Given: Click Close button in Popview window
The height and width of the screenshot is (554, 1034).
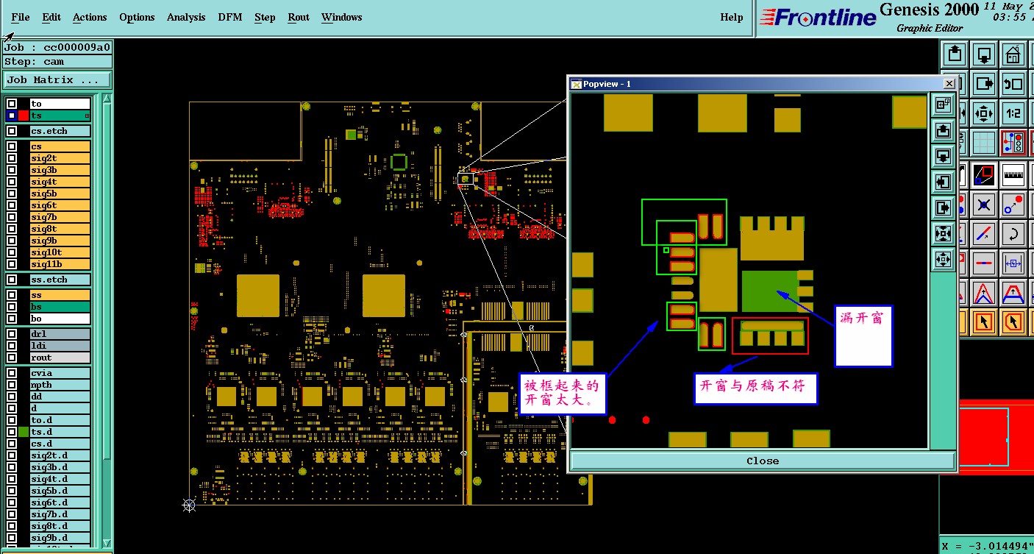Looking at the screenshot, I should click(763, 461).
